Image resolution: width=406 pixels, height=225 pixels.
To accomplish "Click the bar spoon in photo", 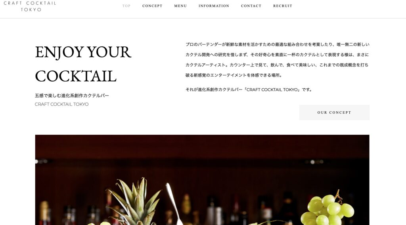I will (174, 203).
